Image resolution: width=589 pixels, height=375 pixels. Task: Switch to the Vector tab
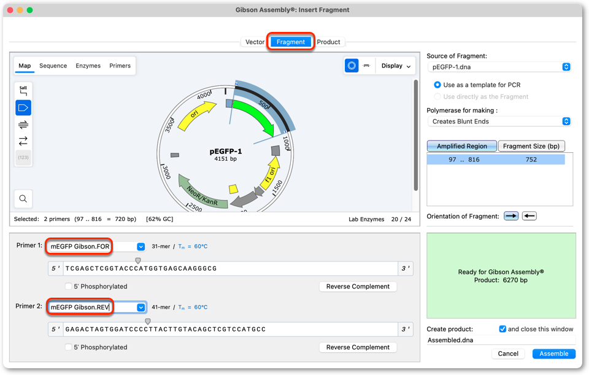point(255,42)
